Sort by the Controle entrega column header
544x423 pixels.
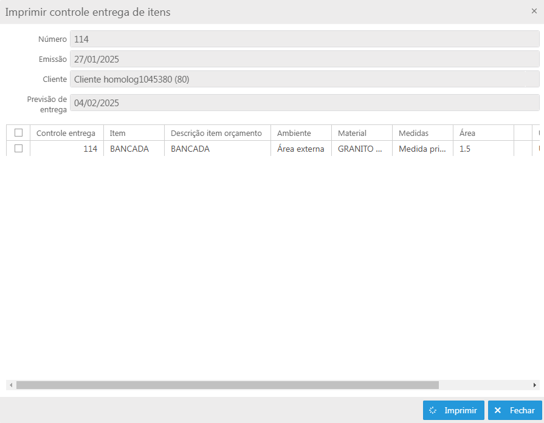click(66, 133)
